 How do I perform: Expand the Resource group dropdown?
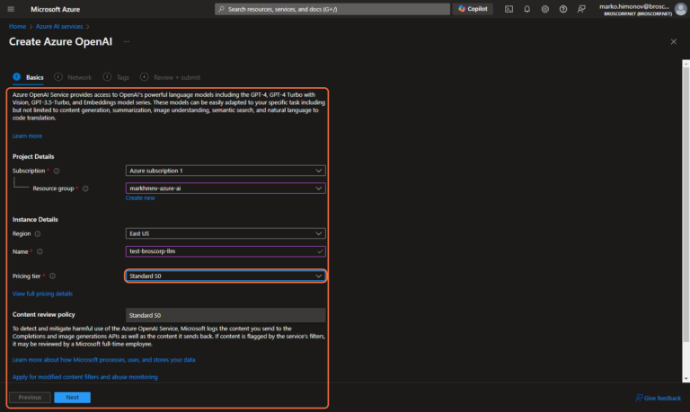226,188
